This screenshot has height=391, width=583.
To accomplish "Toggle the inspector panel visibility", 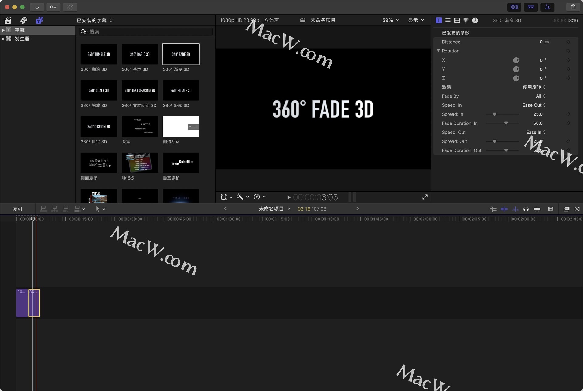I will point(547,7).
